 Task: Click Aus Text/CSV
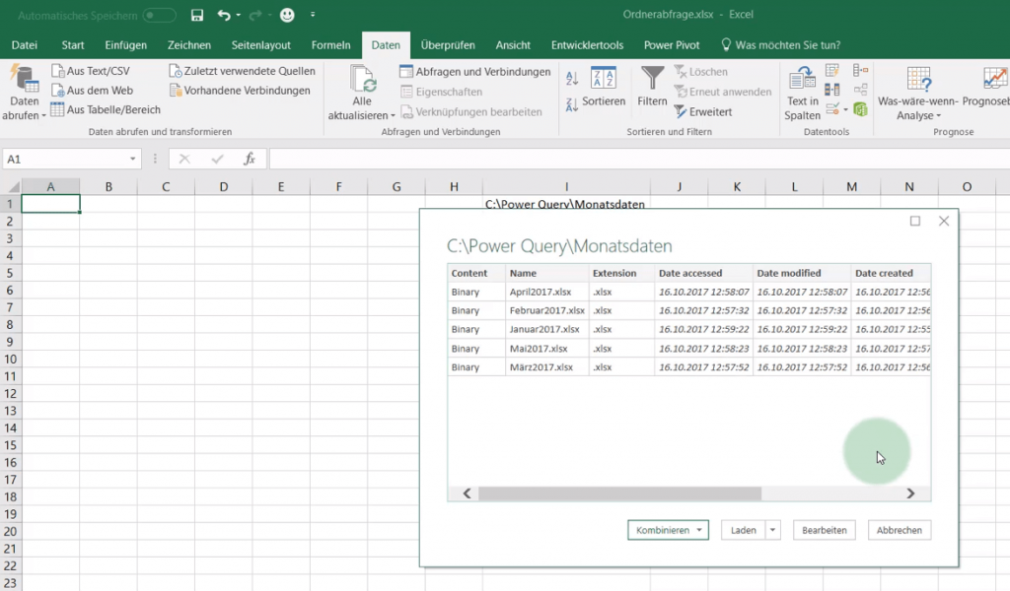[x=91, y=71]
